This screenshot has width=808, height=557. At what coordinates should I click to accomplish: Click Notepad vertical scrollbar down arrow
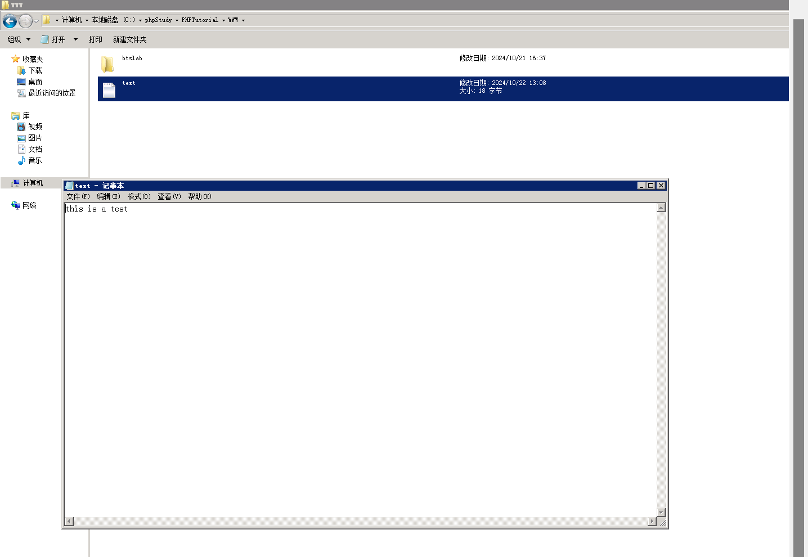pos(661,513)
